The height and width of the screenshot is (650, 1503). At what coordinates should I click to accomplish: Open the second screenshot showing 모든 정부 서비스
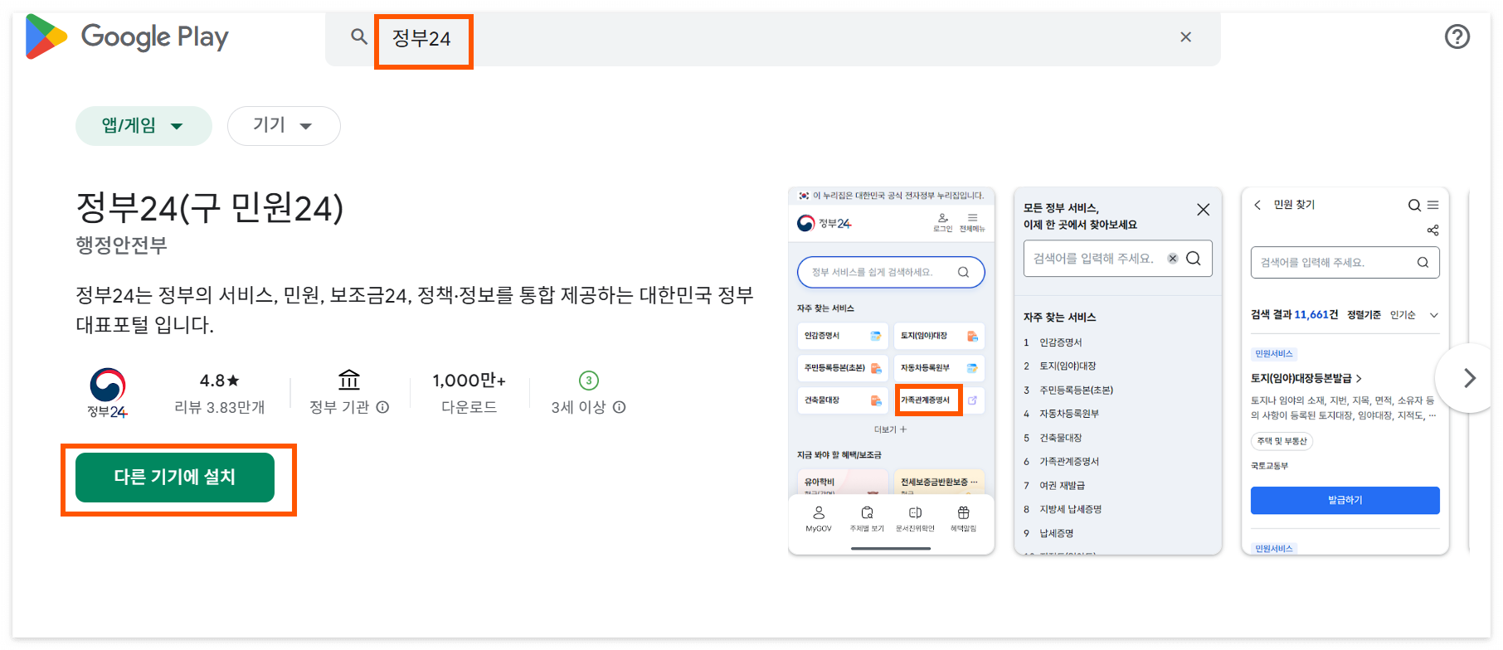click(1118, 371)
